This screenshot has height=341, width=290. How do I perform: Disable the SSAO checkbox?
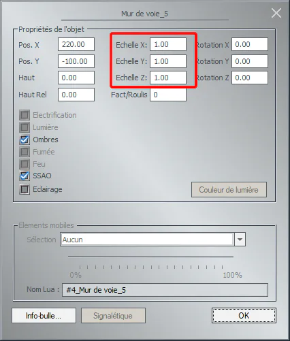[x=25, y=176]
